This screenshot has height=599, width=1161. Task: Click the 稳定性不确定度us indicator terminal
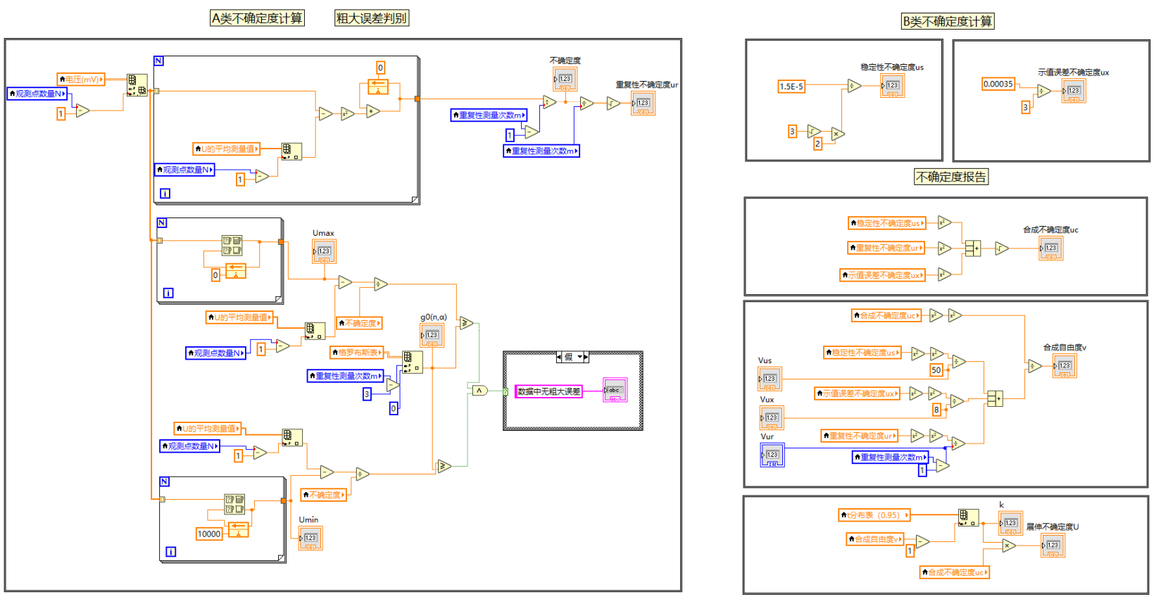[x=892, y=86]
